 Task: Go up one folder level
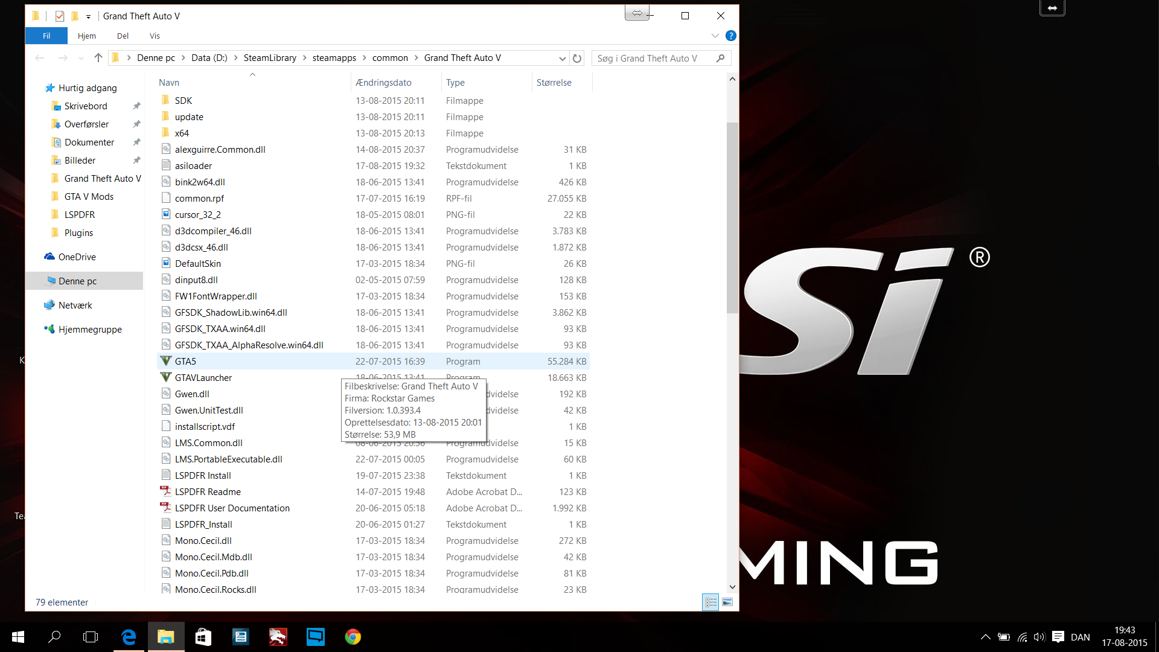[98, 58]
